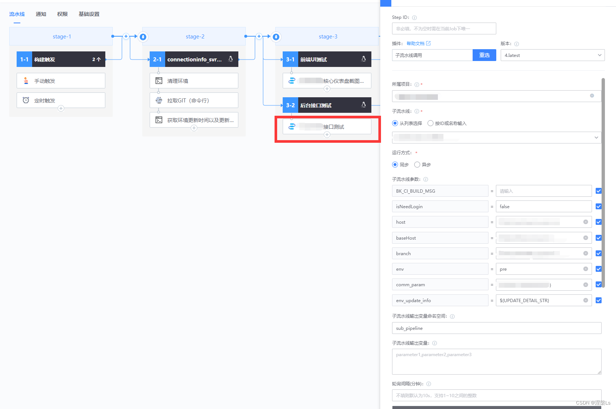Click the 获取环境更新时间 script icon

(159, 120)
